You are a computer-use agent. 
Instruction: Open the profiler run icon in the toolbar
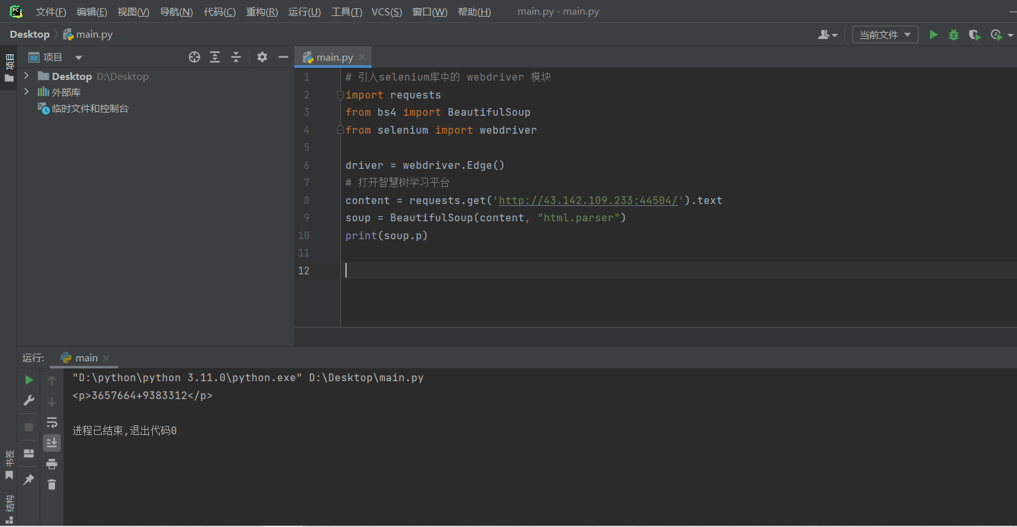[996, 35]
